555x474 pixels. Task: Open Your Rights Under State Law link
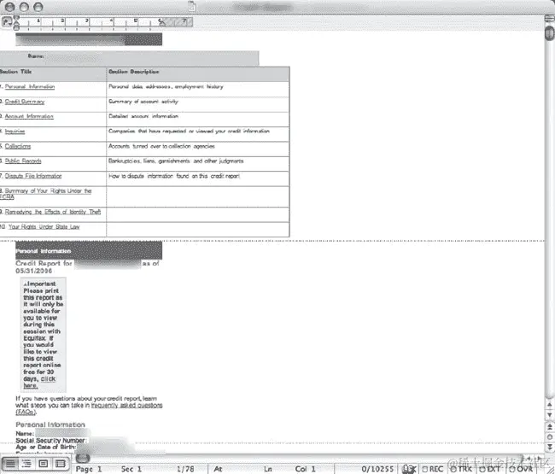coord(44,227)
